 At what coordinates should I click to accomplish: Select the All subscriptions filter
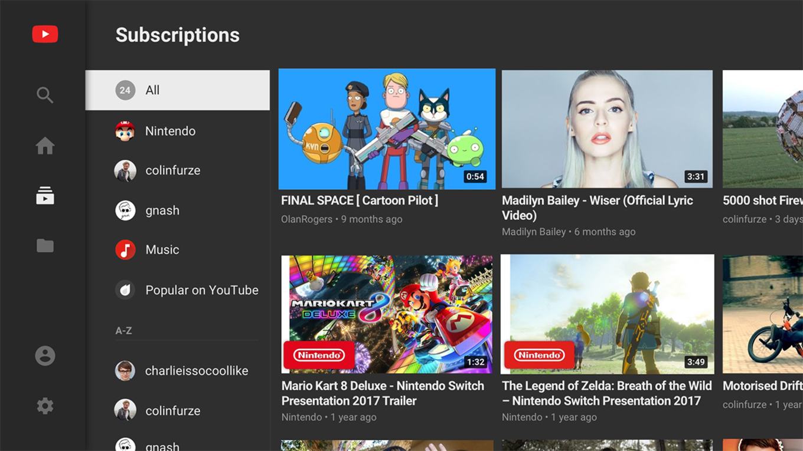[x=178, y=90]
